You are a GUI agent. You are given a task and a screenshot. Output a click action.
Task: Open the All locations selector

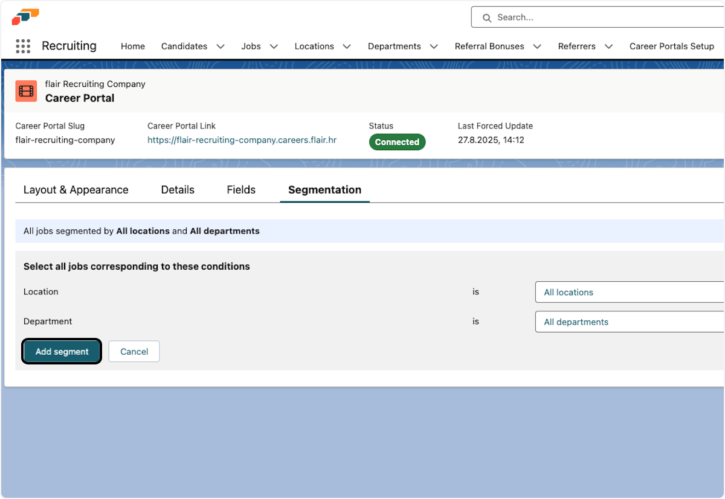point(628,292)
